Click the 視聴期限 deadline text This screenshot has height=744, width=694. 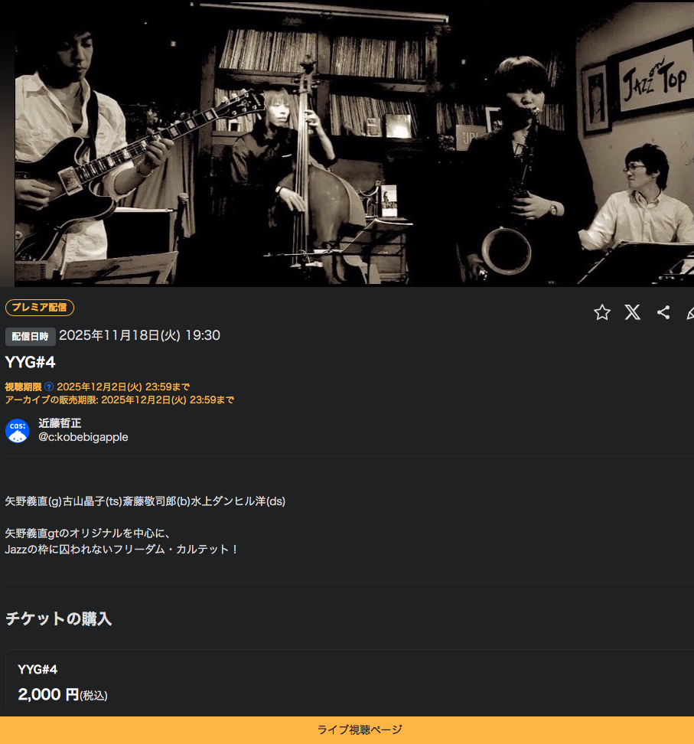(x=97, y=387)
